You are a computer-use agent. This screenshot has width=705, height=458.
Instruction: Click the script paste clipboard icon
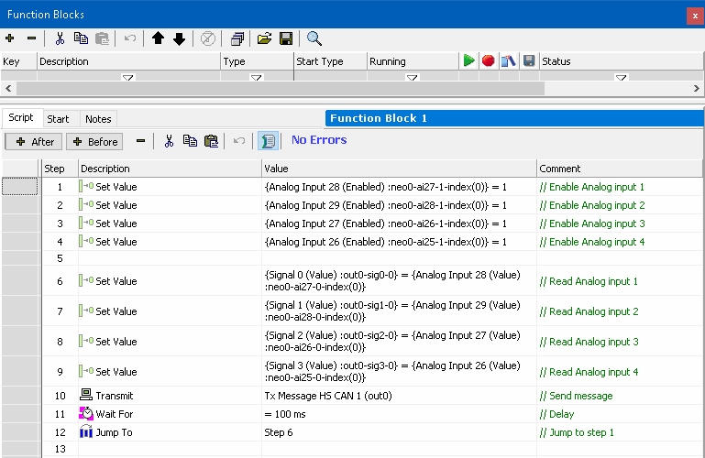212,141
